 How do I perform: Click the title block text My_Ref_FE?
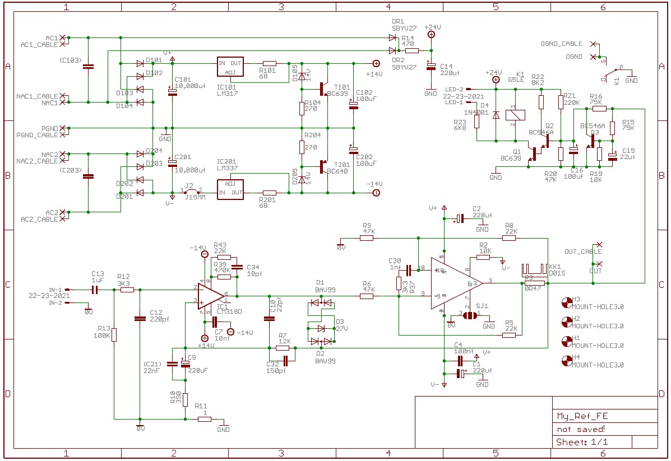click(x=582, y=416)
